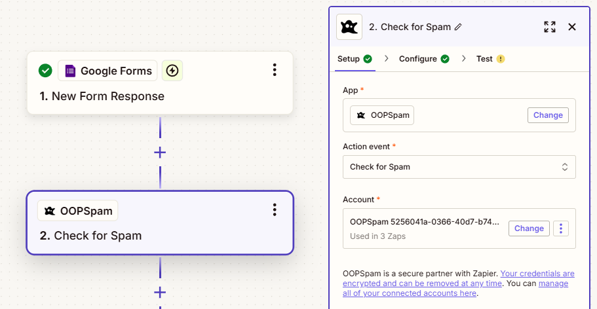Open the three-dot menu on Check for Spam step
The width and height of the screenshot is (597, 309).
click(x=275, y=210)
